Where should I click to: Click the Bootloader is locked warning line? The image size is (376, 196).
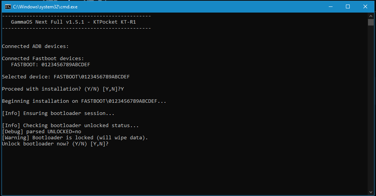75,138
